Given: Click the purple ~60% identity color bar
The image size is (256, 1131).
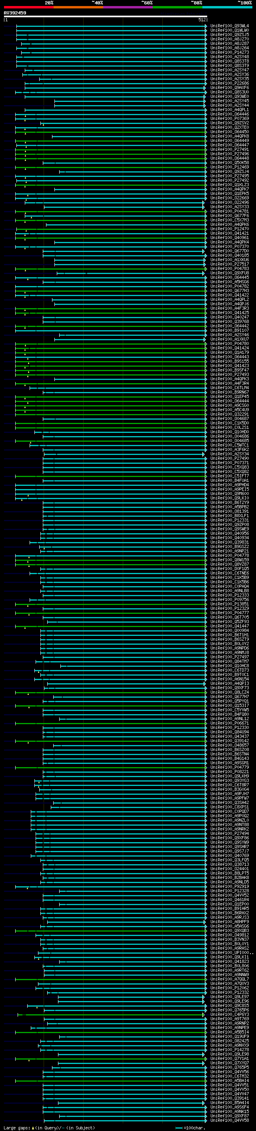Looking at the screenshot, I should (x=128, y=7).
